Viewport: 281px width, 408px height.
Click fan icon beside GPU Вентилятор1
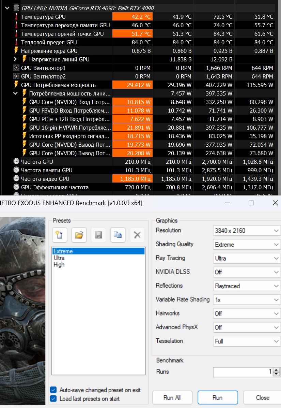16,68
